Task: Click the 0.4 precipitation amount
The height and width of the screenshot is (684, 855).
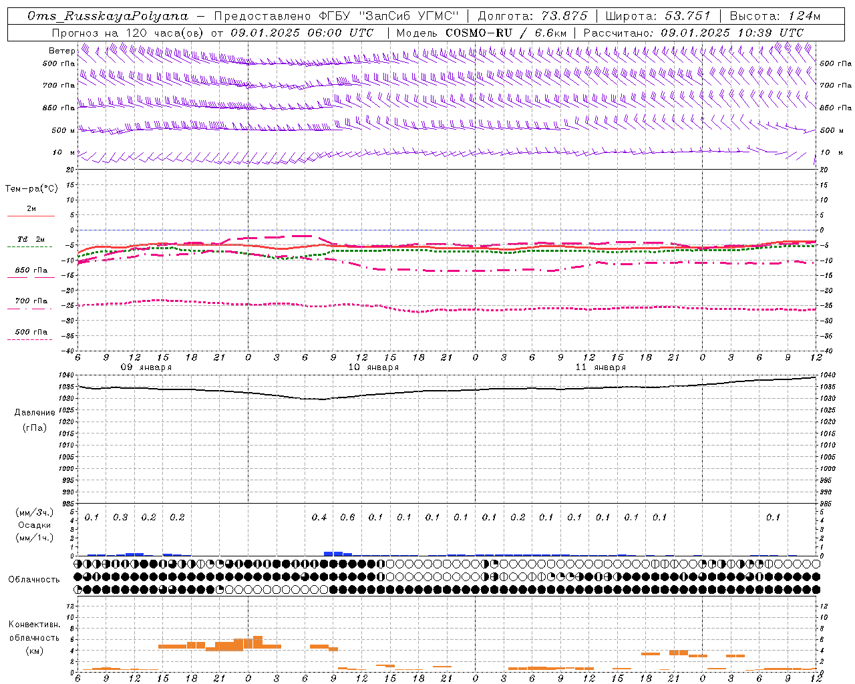Action: tap(319, 517)
